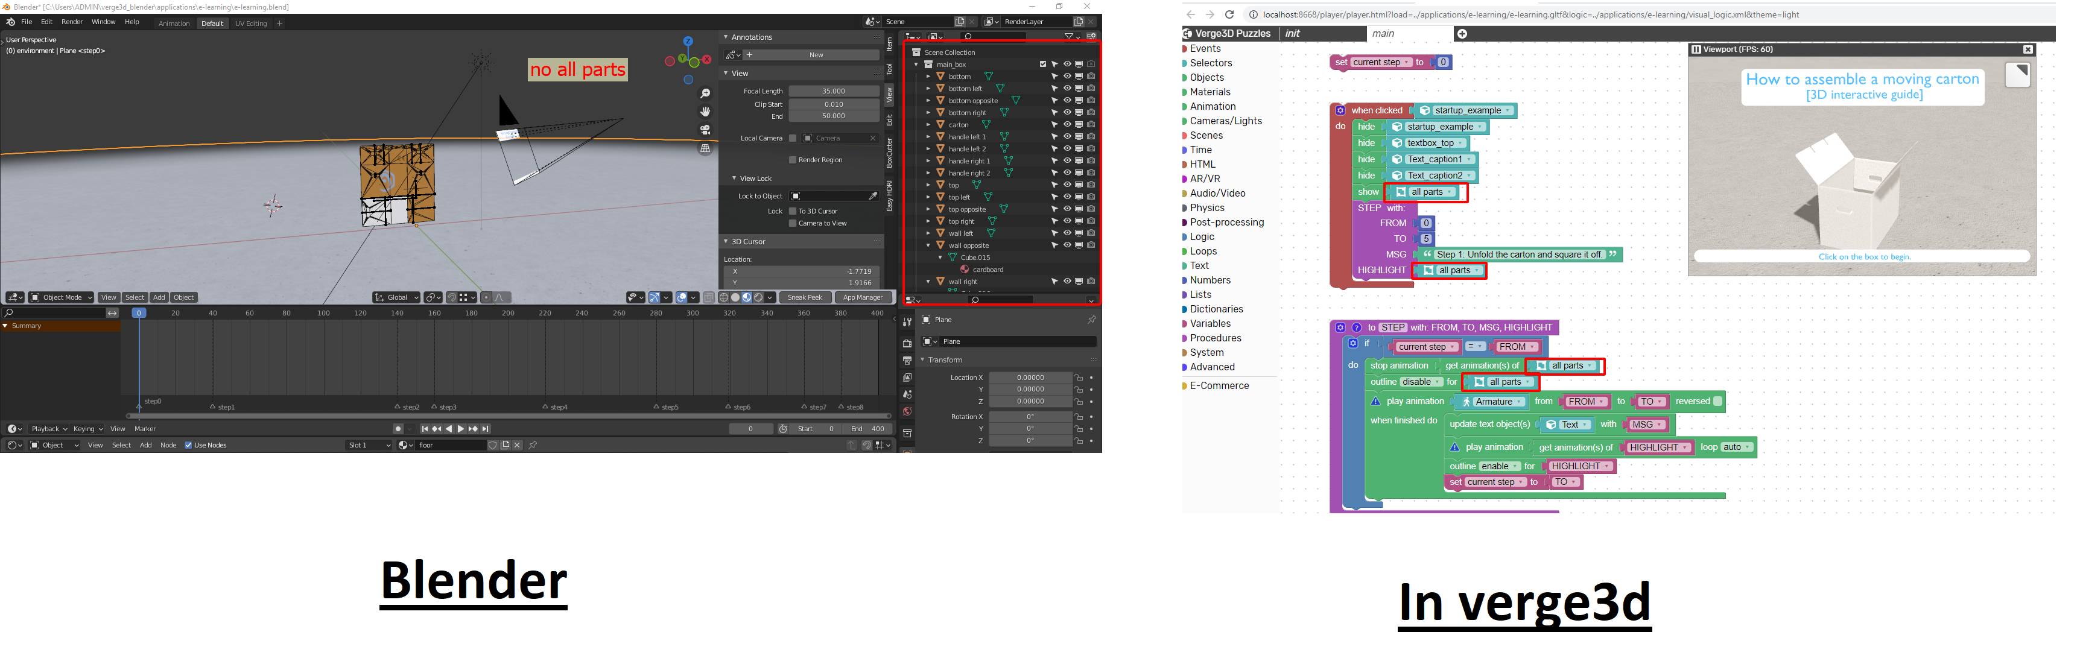Jump to timeline start frame
Screen dimensions: 2080x661
[x=425, y=429]
